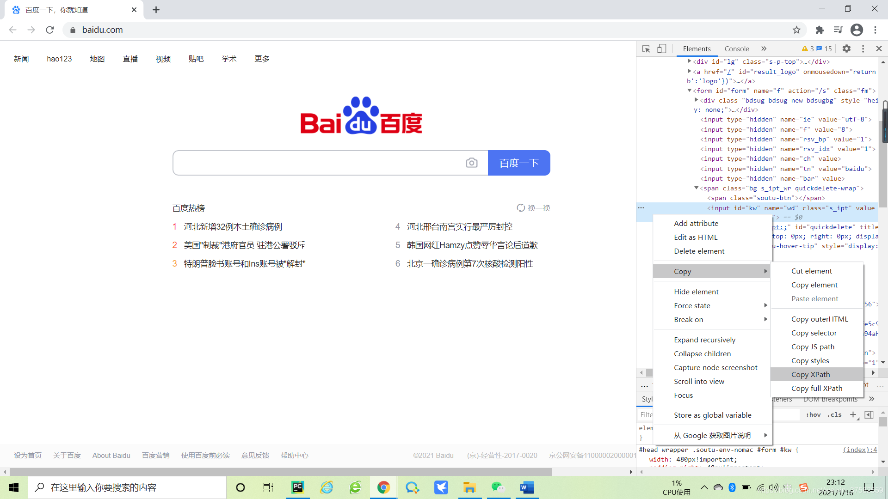Open the hao123 link
Screen dimensions: 888x499
click(59, 59)
